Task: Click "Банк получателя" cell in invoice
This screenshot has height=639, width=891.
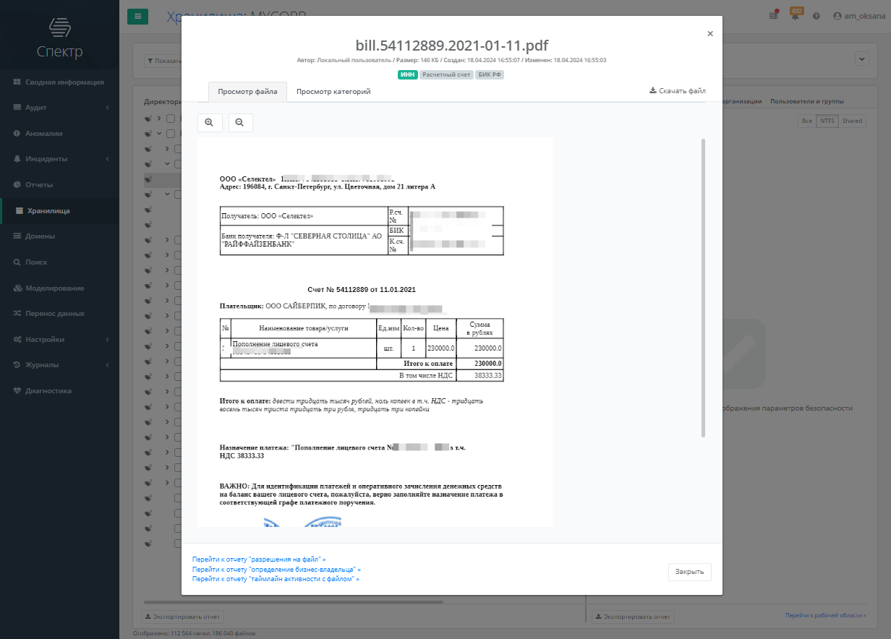Action: [304, 240]
